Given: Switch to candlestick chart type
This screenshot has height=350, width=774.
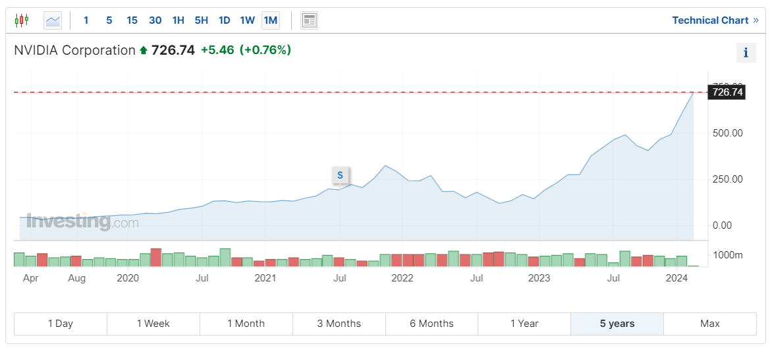Looking at the screenshot, I should click(22, 20).
